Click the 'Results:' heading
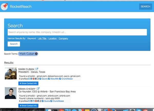This screenshot has width=154, height=111. tap(9, 63)
